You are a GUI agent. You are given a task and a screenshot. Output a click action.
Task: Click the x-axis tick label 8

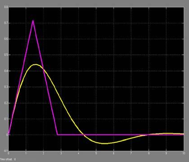pos(148,153)
